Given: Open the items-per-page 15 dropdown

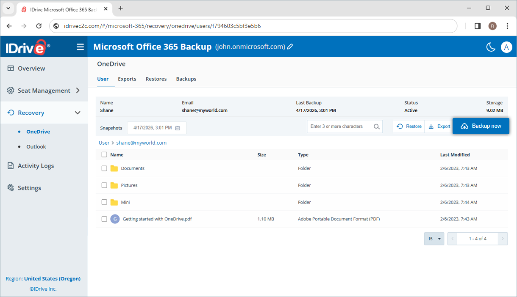Looking at the screenshot, I should tap(434, 239).
